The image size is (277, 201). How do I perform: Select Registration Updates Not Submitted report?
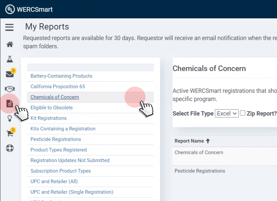point(70,160)
